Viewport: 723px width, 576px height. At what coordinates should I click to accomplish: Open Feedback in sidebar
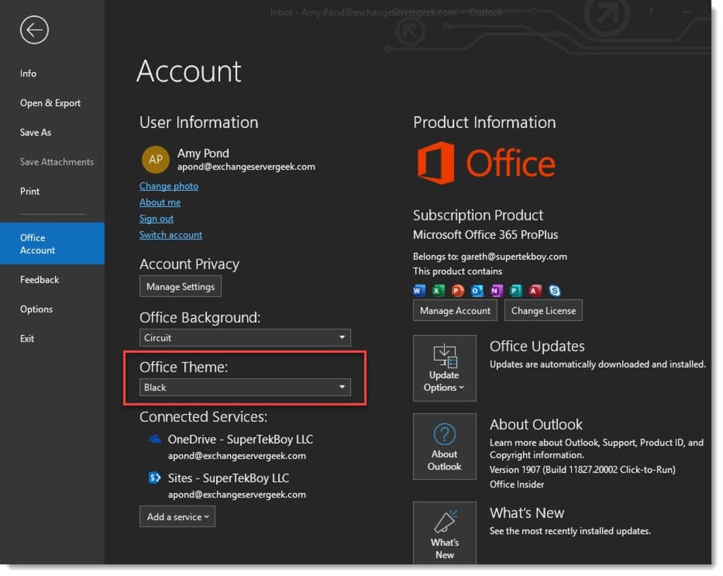coord(40,280)
